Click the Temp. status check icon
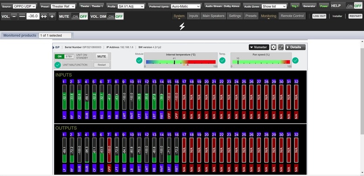 pyautogui.click(x=223, y=61)
